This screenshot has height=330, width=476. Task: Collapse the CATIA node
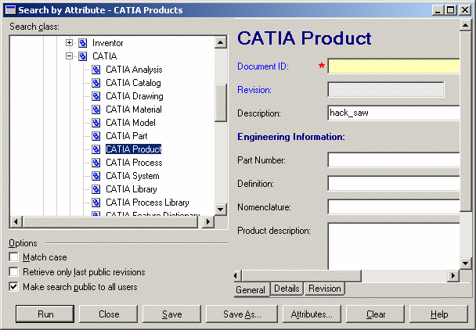(69, 56)
